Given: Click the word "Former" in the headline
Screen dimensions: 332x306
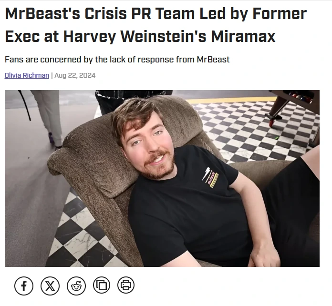Looking at the screenshot, I should 280,14.
